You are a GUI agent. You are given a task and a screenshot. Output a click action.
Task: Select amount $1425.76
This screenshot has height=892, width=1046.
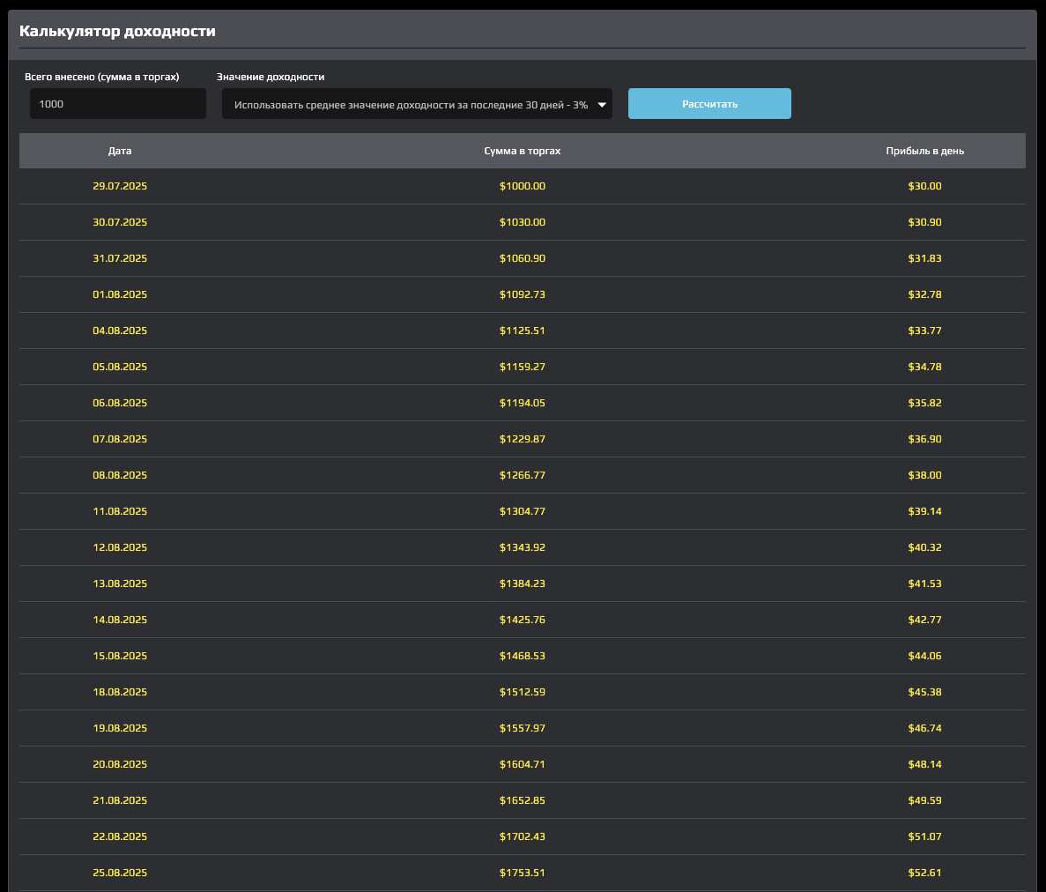523,620
